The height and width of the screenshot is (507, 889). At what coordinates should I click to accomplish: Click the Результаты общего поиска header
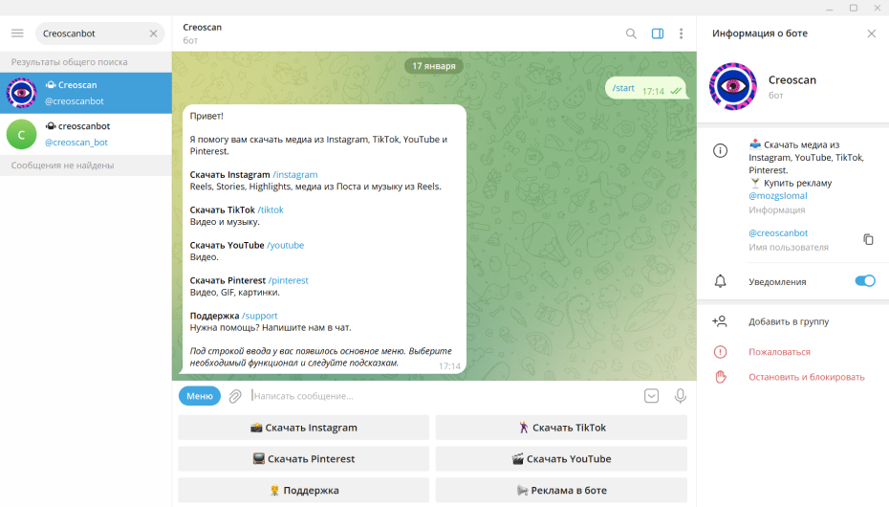click(x=69, y=62)
